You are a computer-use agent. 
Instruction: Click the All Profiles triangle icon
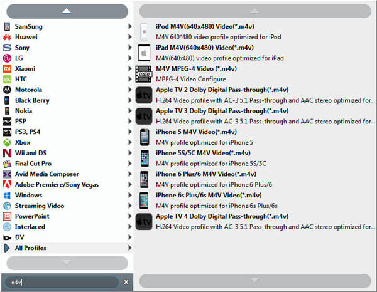point(7,248)
